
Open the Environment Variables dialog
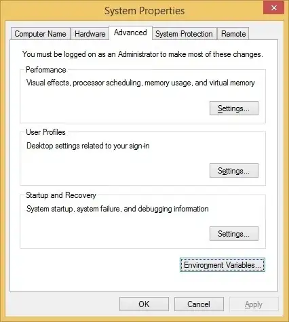click(x=223, y=265)
